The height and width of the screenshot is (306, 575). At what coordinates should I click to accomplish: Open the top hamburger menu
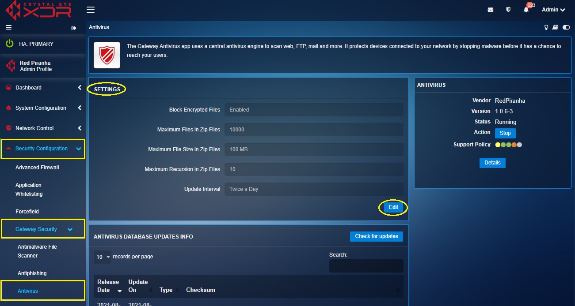[91, 10]
